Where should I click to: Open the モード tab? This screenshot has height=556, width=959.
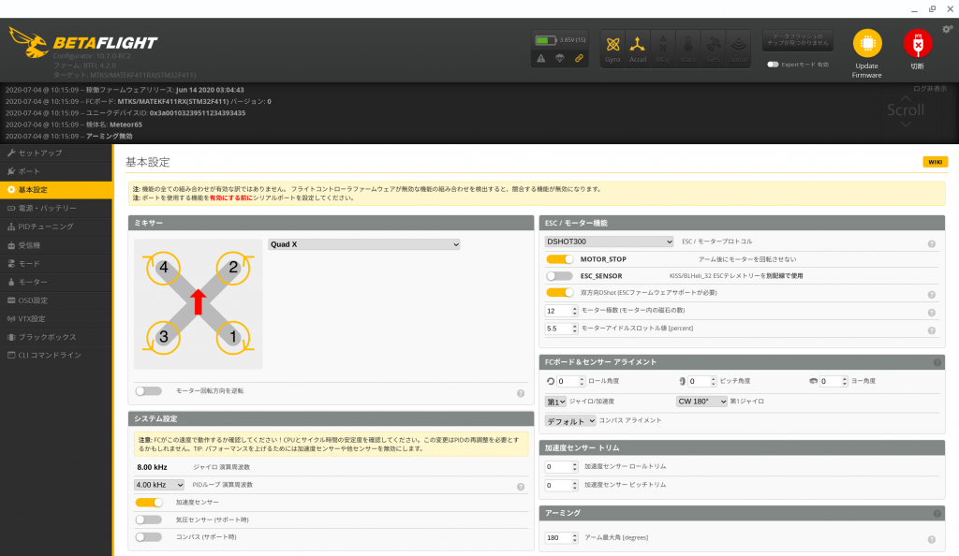click(x=56, y=263)
